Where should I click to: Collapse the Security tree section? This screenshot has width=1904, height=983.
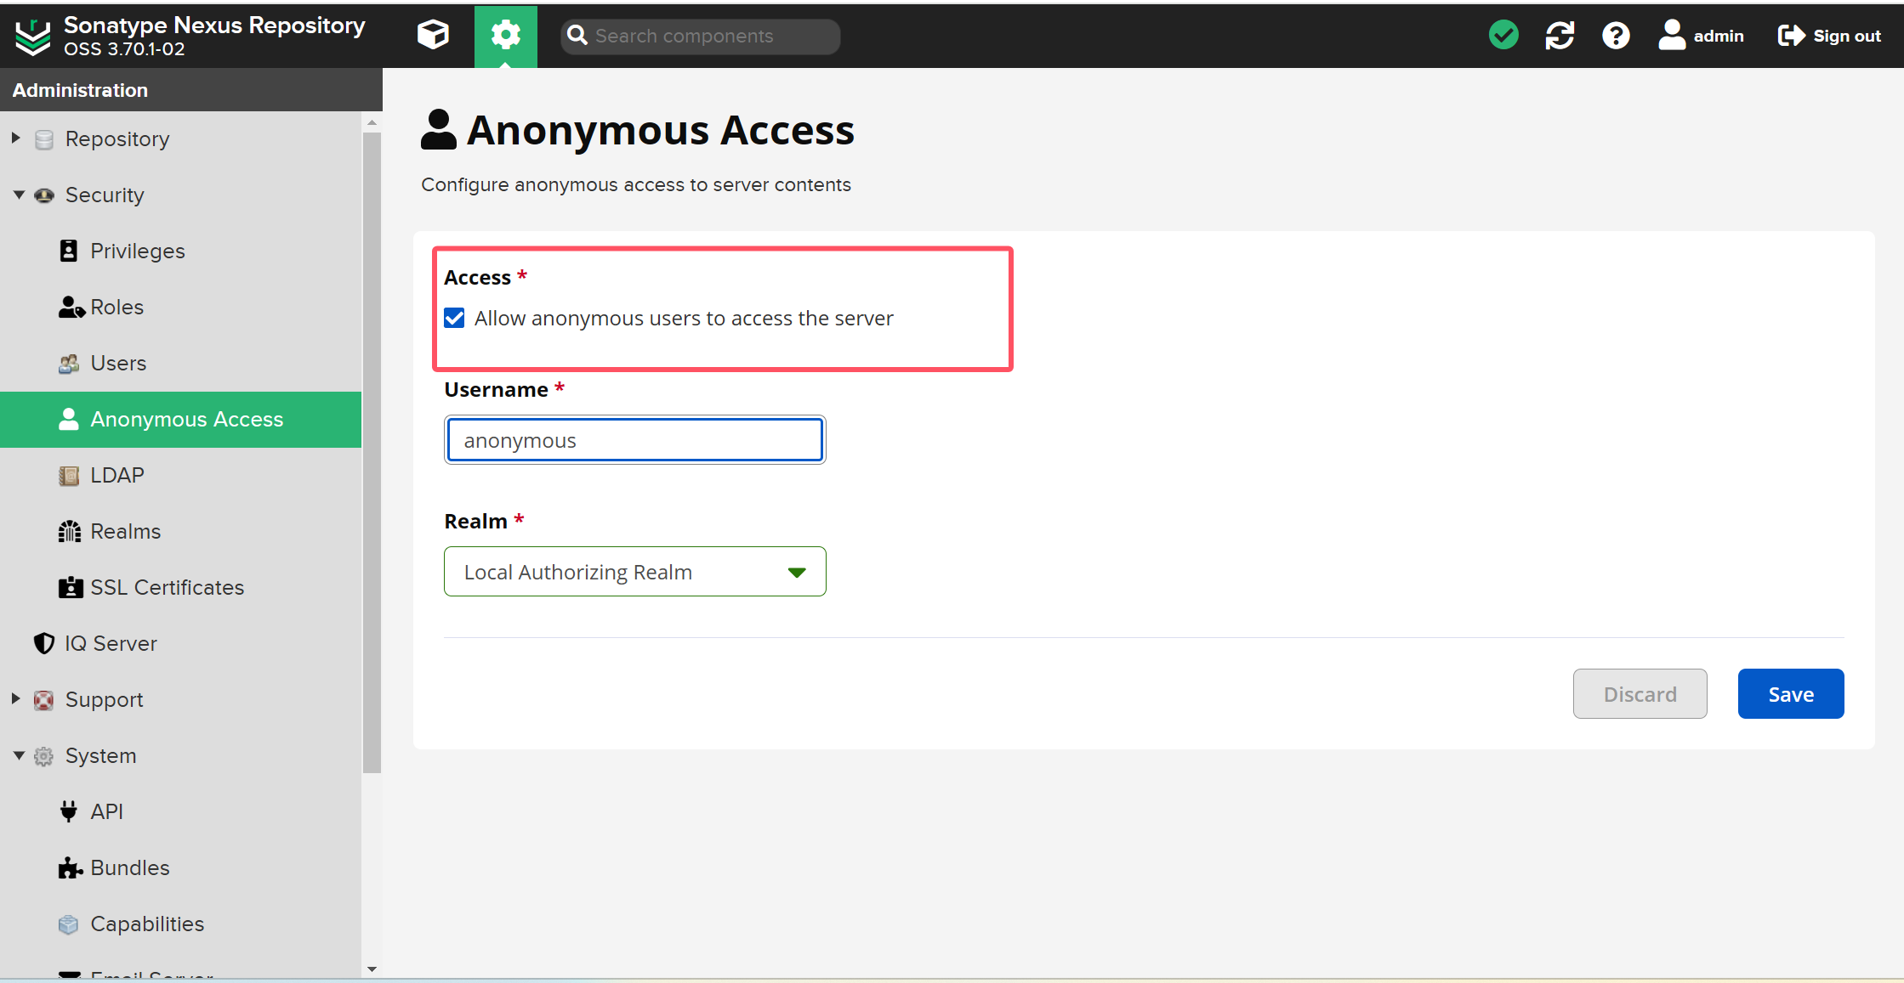click(19, 195)
